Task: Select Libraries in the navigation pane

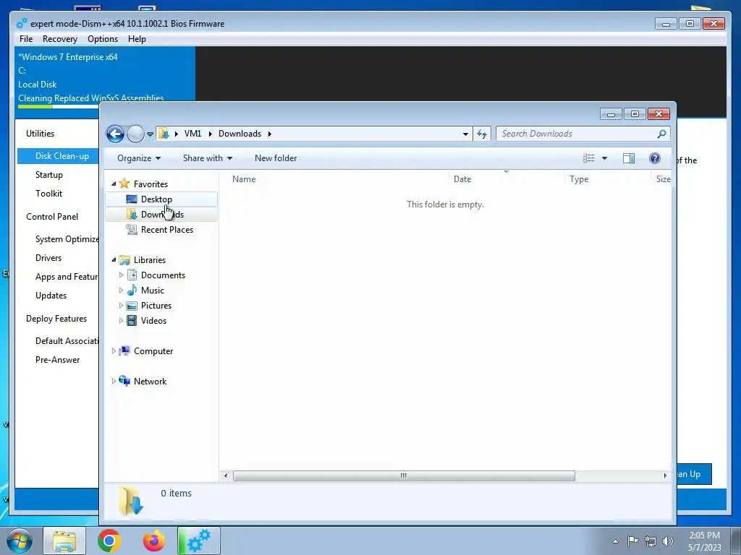Action: (149, 259)
